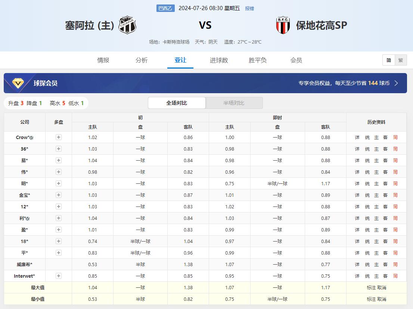Open the 胜平负 tab

(258, 60)
